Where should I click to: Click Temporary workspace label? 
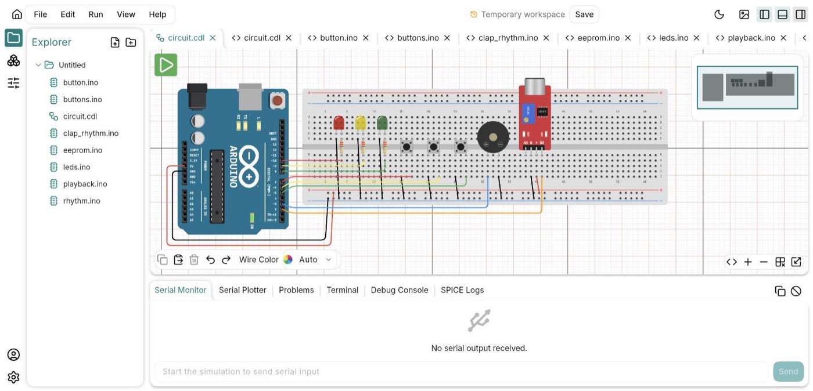(523, 15)
